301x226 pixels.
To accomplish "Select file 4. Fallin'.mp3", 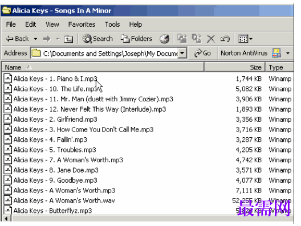I will tap(50, 139).
